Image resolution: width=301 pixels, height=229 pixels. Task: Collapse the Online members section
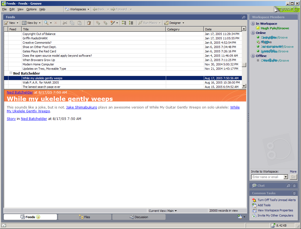253,33
